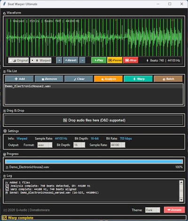Start Batch processing

168,79
